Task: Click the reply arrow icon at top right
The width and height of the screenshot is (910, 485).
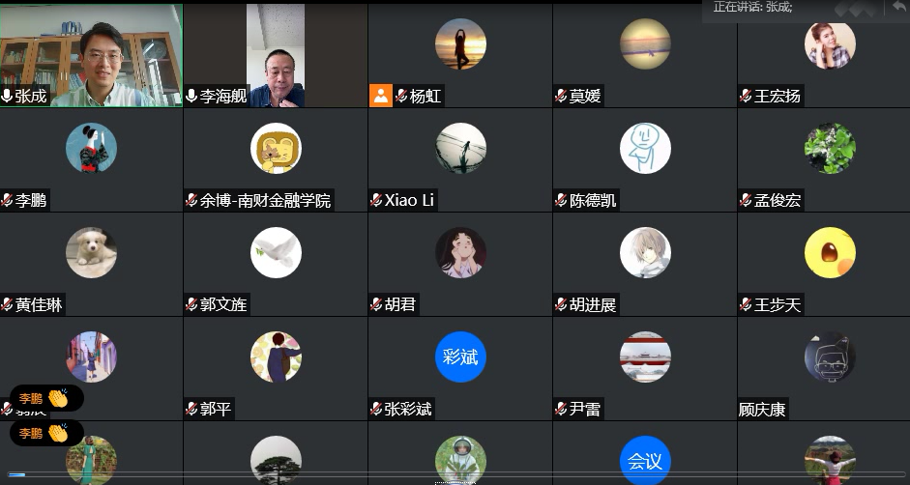Action: click(898, 7)
